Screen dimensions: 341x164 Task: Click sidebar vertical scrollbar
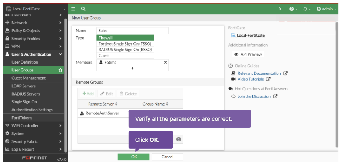click(x=66, y=85)
